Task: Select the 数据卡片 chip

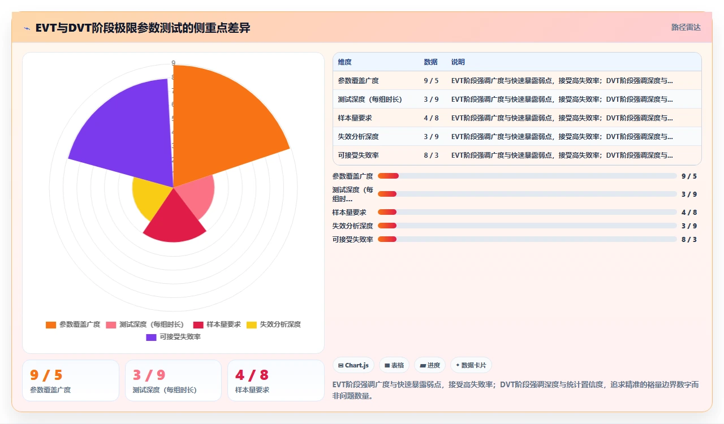Action: pyautogui.click(x=471, y=365)
